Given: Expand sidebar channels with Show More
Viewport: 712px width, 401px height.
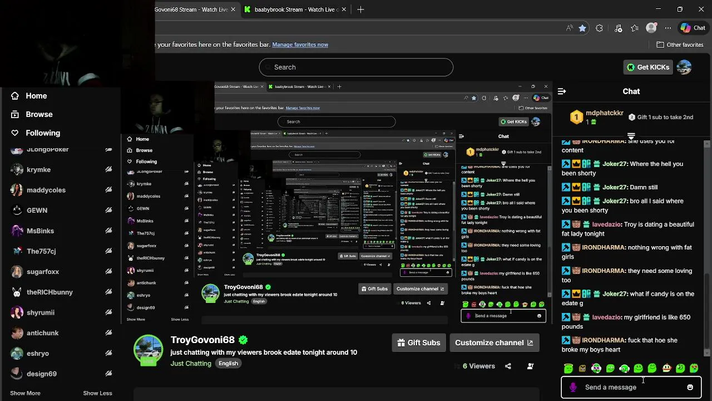Looking at the screenshot, I should tap(25, 393).
